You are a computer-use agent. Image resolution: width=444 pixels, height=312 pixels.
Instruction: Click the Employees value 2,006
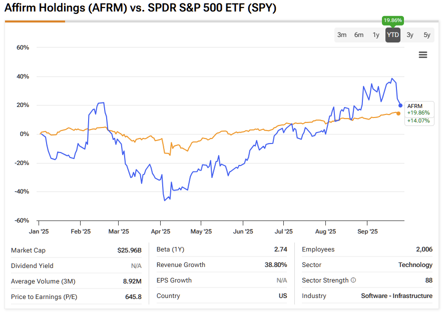point(424,249)
